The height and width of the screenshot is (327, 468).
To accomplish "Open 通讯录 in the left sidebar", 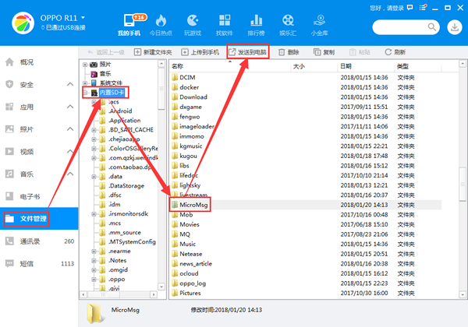I will pyautogui.click(x=33, y=241).
